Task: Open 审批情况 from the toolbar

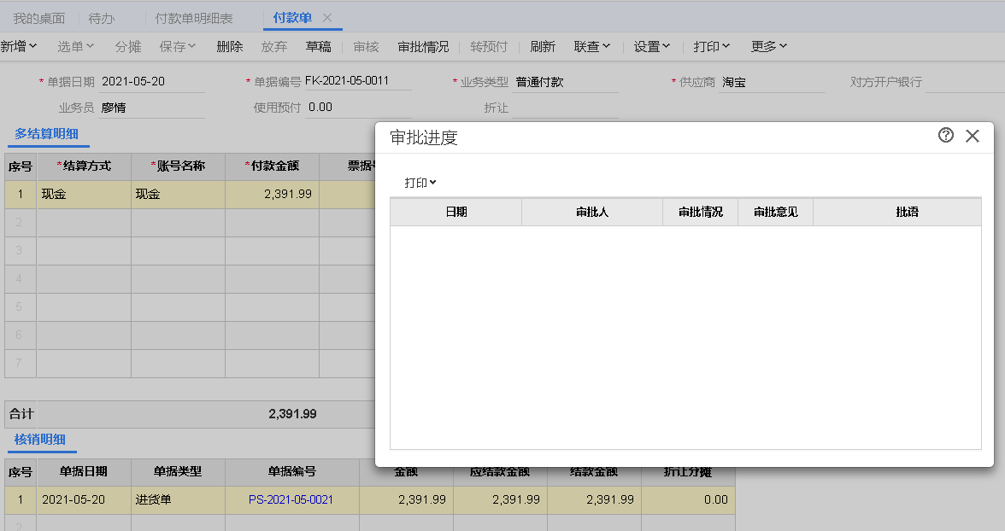Action: point(423,46)
